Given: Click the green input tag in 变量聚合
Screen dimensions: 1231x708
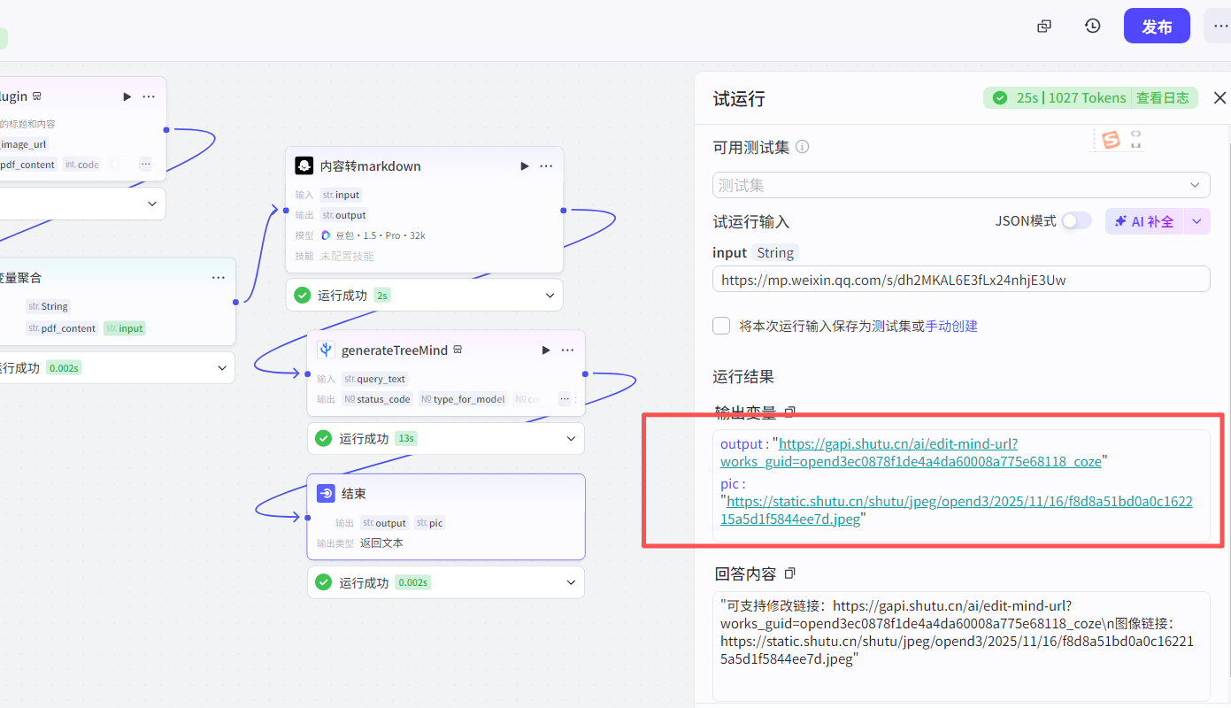Looking at the screenshot, I should 125,328.
